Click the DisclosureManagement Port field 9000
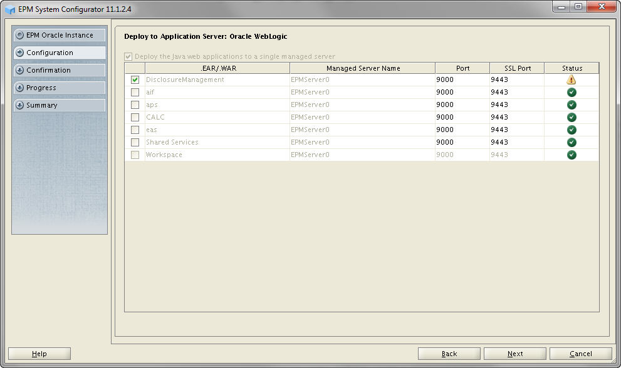This screenshot has height=368, width=621. (462, 80)
